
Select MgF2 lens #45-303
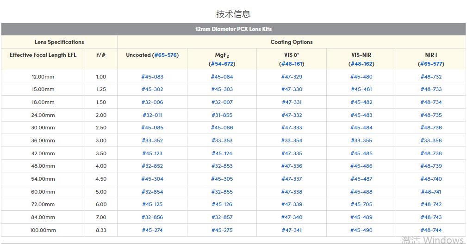(222, 89)
